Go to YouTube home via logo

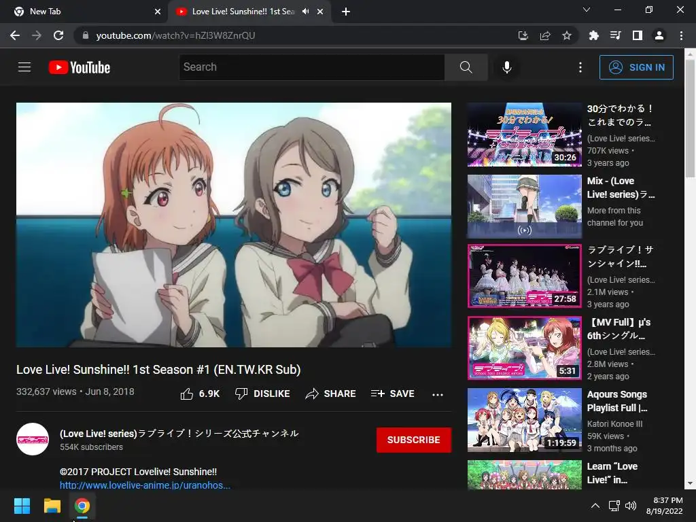[80, 67]
